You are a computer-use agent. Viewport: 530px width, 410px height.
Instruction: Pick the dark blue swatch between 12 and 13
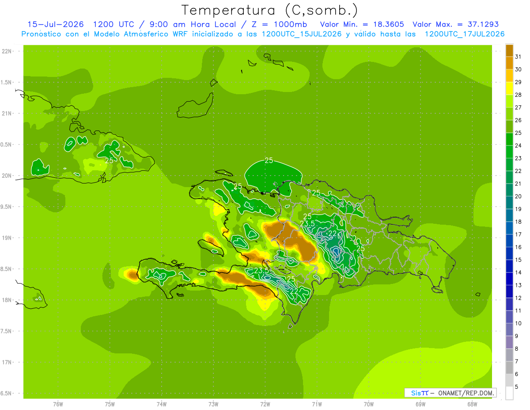click(509, 291)
